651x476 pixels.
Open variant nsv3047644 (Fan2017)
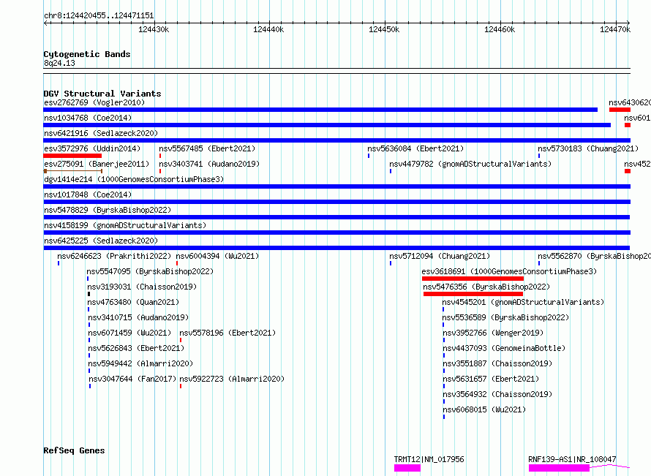click(x=132, y=379)
